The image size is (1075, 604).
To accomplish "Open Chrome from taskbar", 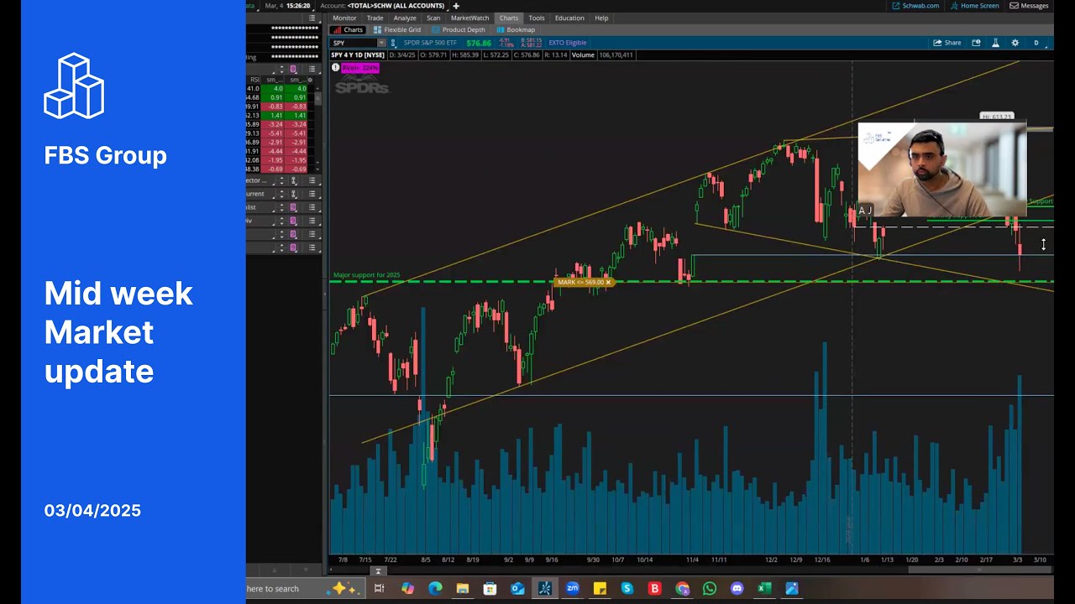I will pos(682,589).
